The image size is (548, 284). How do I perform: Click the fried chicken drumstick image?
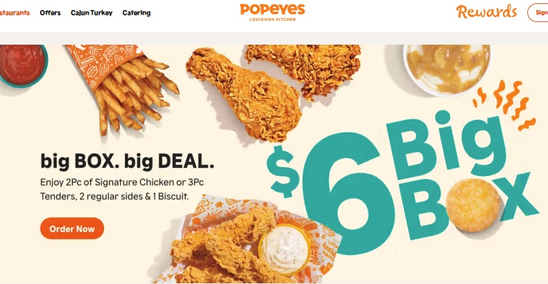click(x=245, y=94)
